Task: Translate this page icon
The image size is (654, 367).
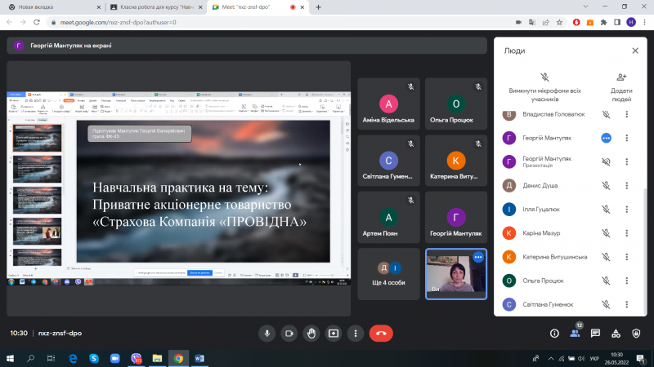Action: 532,23
